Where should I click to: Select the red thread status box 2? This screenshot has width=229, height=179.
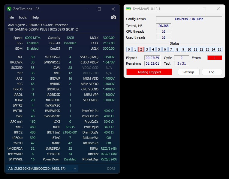click(x=141, y=49)
